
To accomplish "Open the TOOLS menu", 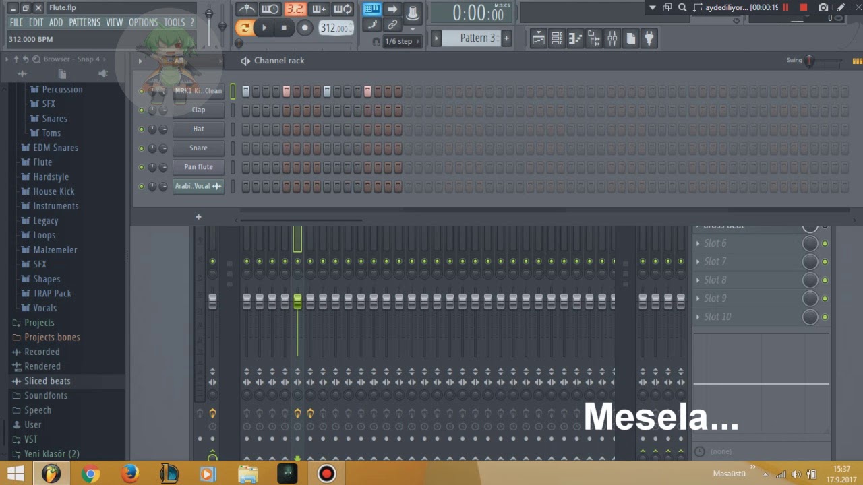I will [174, 22].
